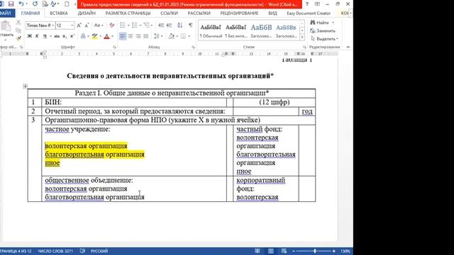Open word count (ЧИСЛО СЛОВ: 3271)

pyautogui.click(x=55, y=251)
